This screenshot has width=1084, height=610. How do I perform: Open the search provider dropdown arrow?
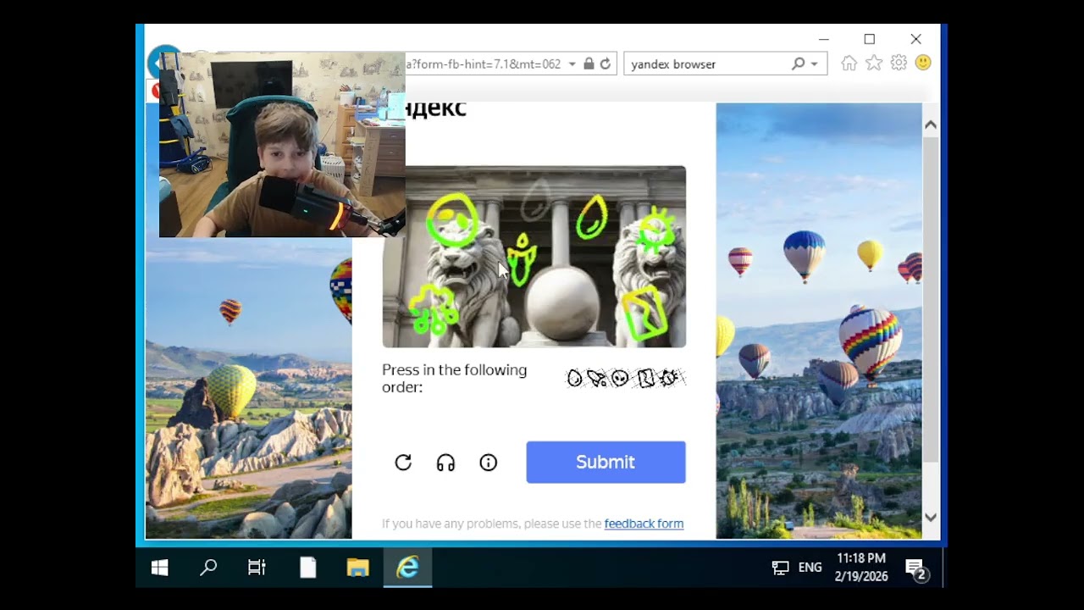click(815, 64)
